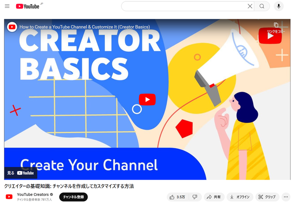The height and width of the screenshot is (204, 295).
Task: Play the video with center play button
Action: (147, 99)
